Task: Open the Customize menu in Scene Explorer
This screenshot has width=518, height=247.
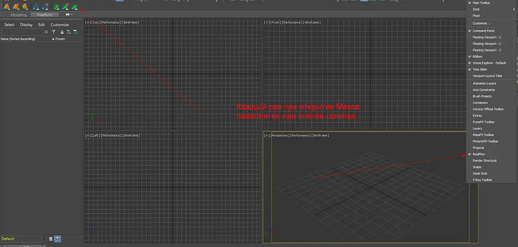Action: (60, 25)
